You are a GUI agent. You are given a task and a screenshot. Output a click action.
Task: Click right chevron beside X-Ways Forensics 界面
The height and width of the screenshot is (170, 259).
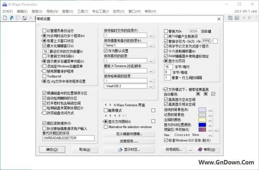pos(110,105)
